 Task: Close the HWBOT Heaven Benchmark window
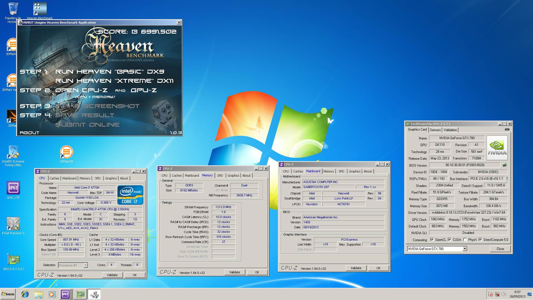coord(179,22)
